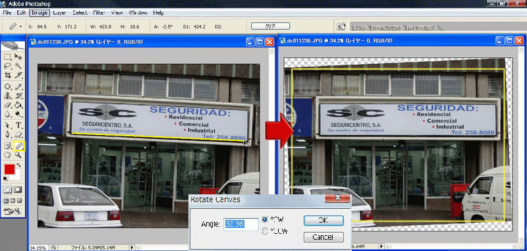Select the Paint Bucket tool
The width and height of the screenshot is (527, 251).
19,105
